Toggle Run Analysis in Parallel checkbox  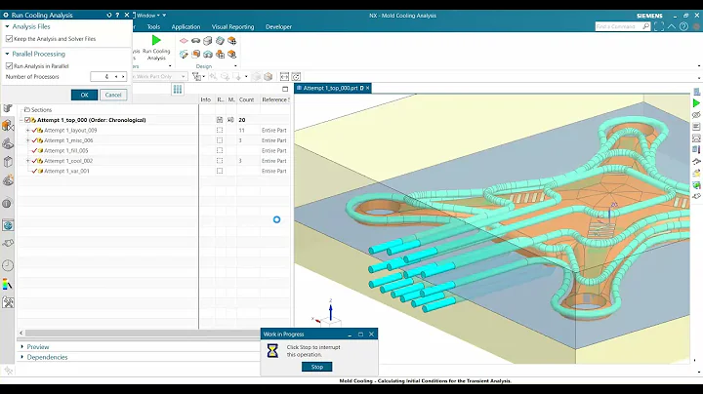[x=9, y=66]
